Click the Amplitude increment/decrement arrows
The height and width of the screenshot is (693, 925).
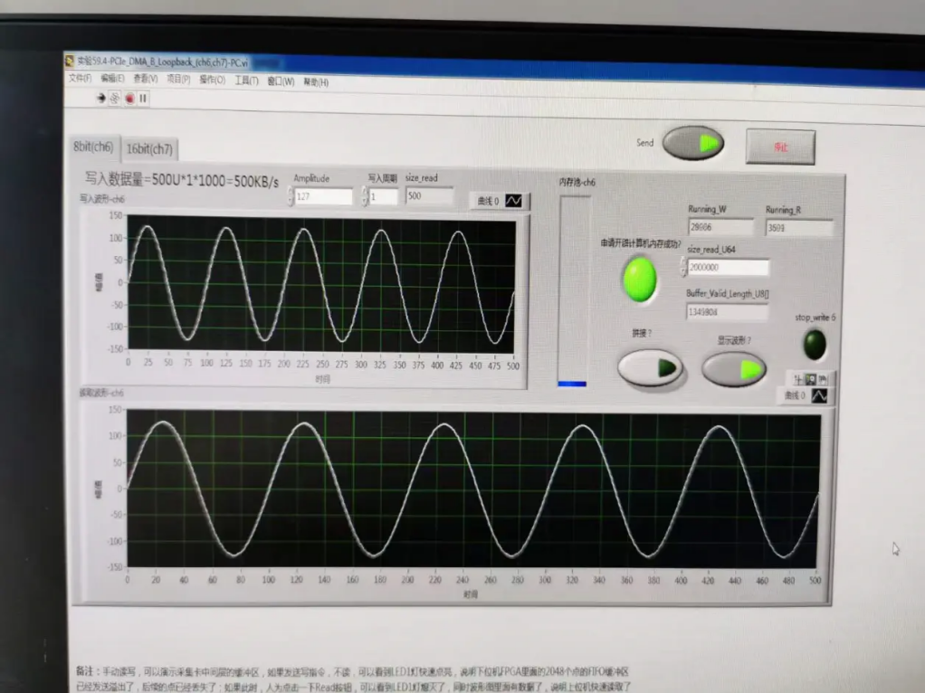291,196
